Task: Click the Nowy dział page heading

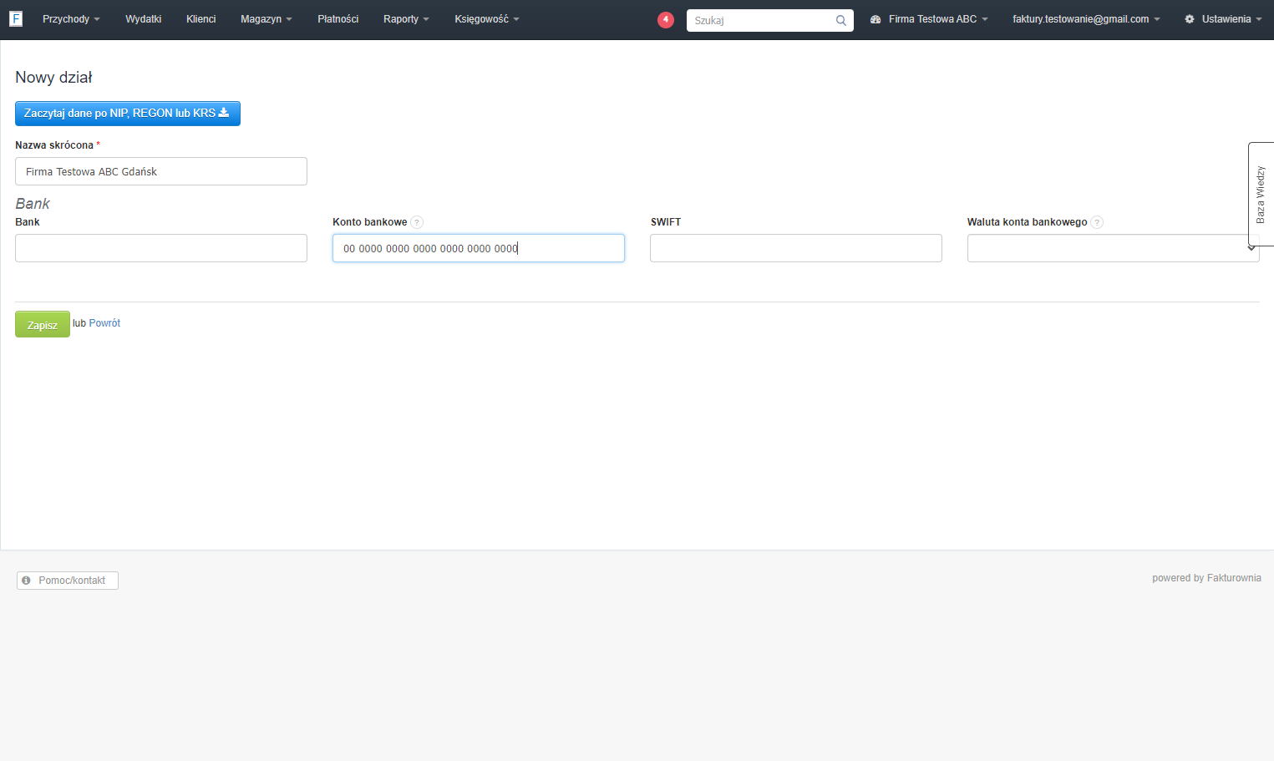Action: tap(53, 78)
